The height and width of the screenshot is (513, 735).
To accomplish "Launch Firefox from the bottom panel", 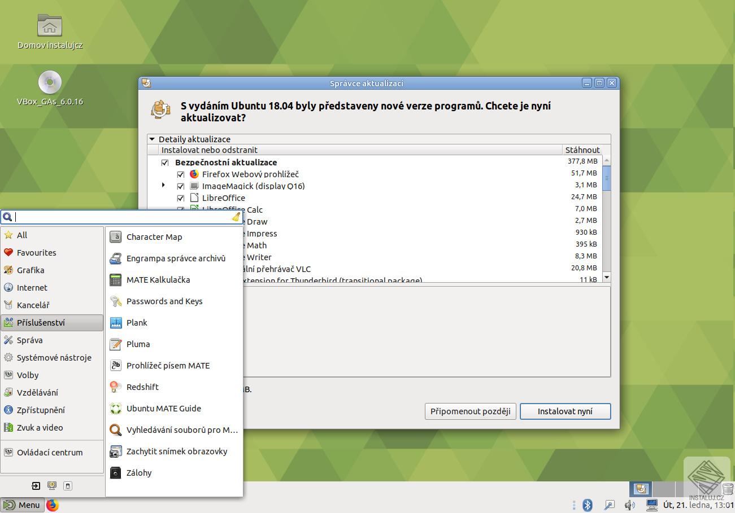I will 53,505.
